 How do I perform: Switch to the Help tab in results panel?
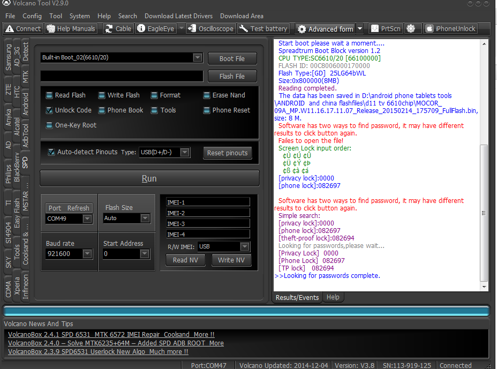(333, 297)
